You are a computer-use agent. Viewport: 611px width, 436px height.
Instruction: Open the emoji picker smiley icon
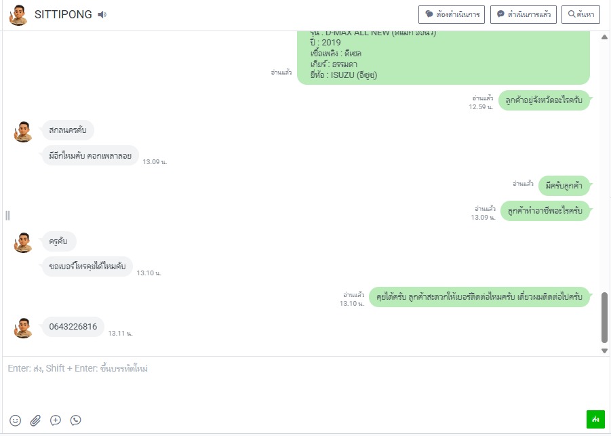tap(15, 420)
